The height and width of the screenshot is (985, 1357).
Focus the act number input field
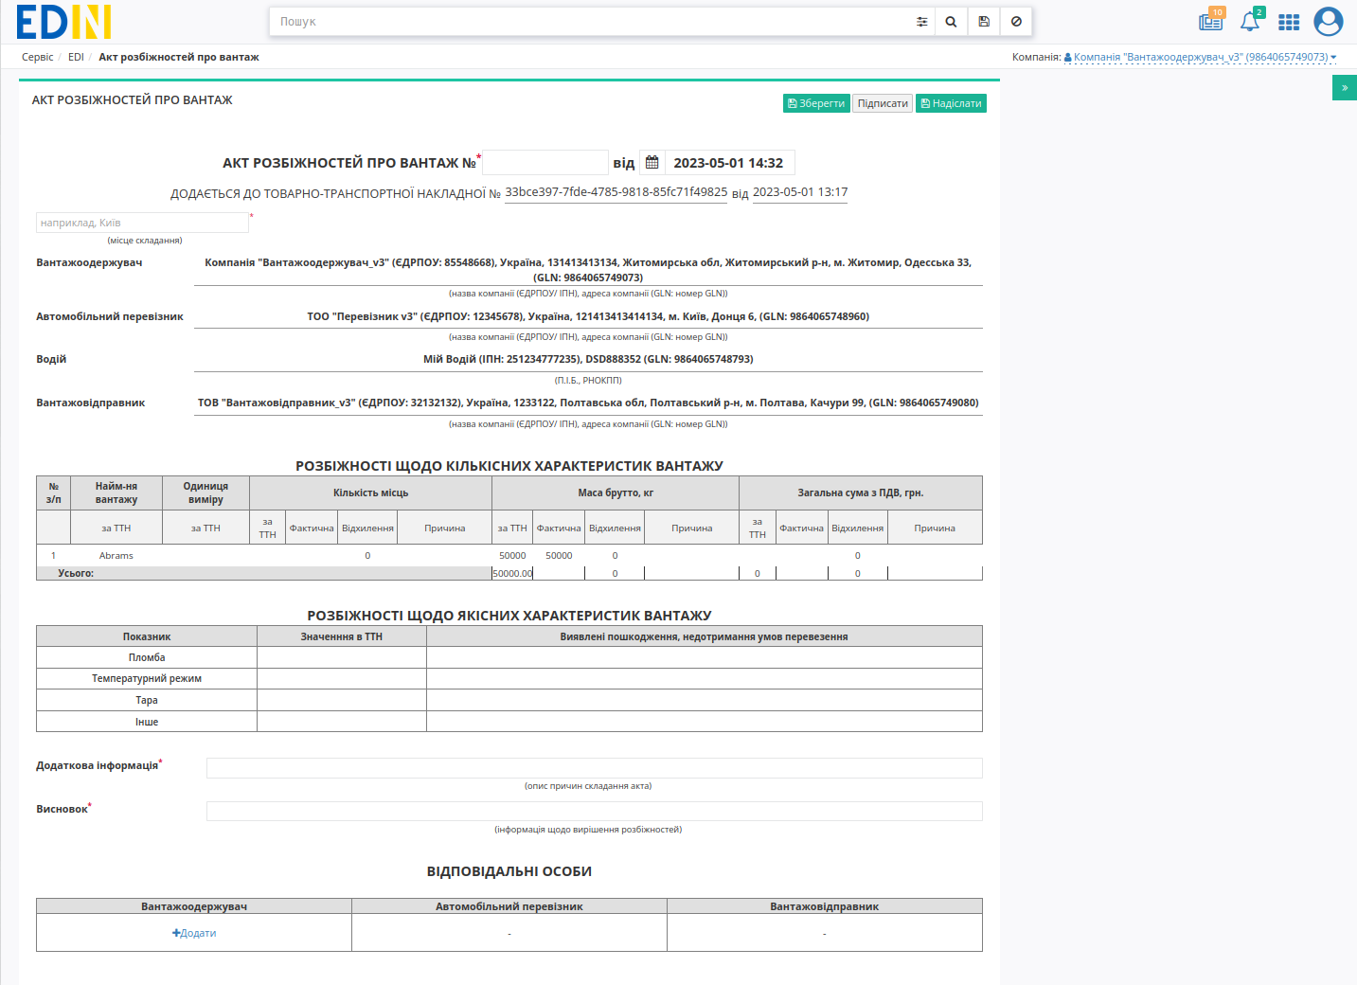pos(545,163)
